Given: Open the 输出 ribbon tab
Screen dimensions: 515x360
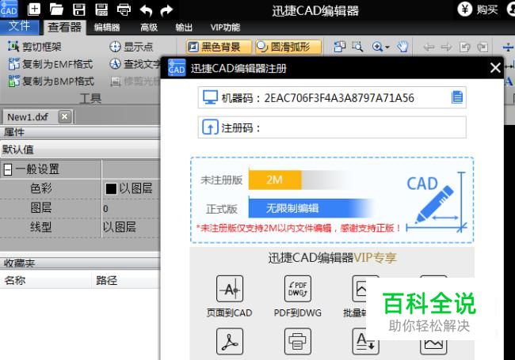Looking at the screenshot, I should [x=184, y=27].
